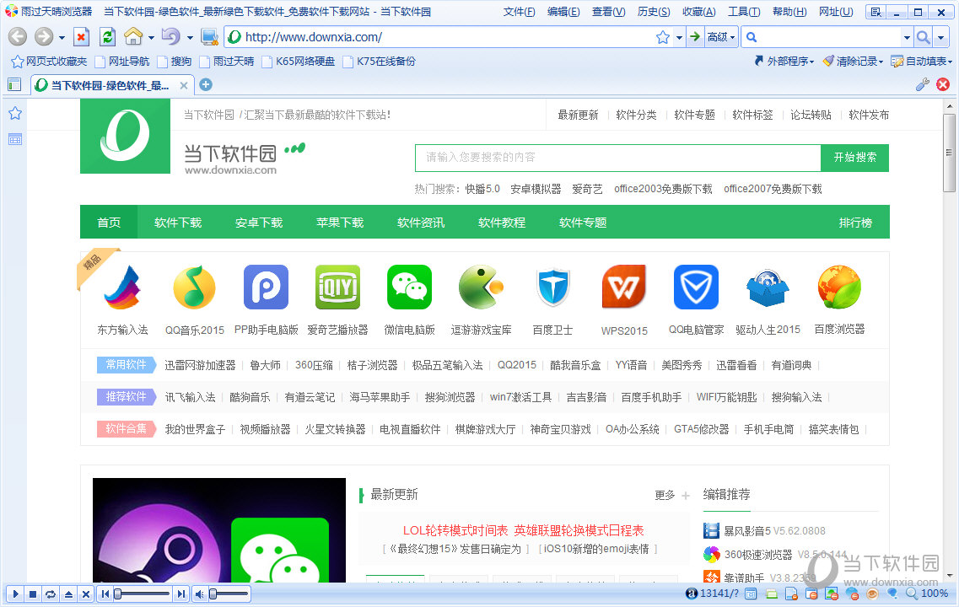Open search engine dropdown right of magnifier
Screen dimensions: 959x607
940,38
